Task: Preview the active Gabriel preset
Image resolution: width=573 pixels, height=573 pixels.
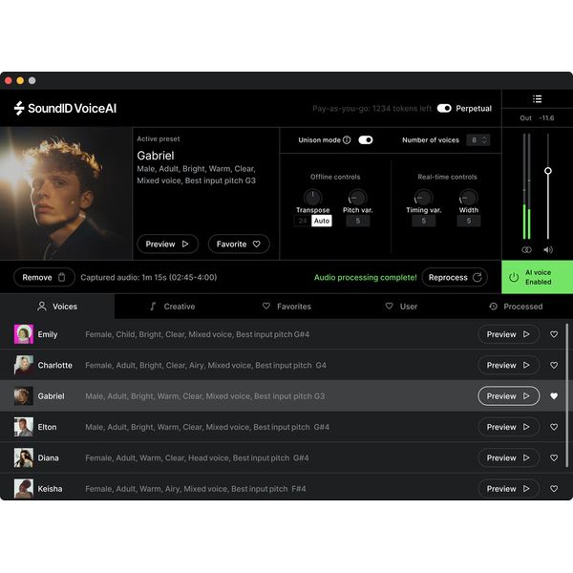Action: coord(167,244)
